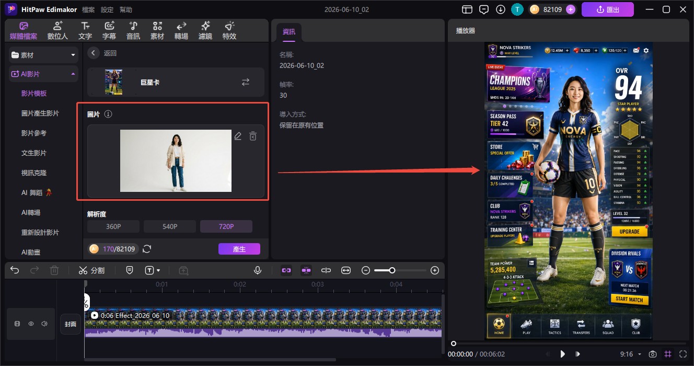Viewport: 694px width, 366px height.
Task: Open the 濾鏡 filters tab
Action: 205,31
